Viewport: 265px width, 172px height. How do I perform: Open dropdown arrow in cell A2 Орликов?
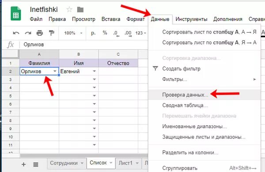(x=55, y=71)
